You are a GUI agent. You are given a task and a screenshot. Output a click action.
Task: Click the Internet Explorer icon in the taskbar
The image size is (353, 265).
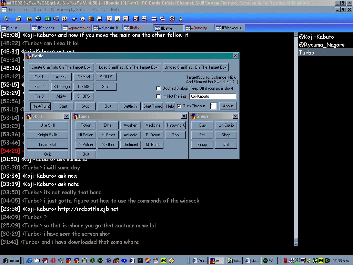pyautogui.click(x=29, y=260)
